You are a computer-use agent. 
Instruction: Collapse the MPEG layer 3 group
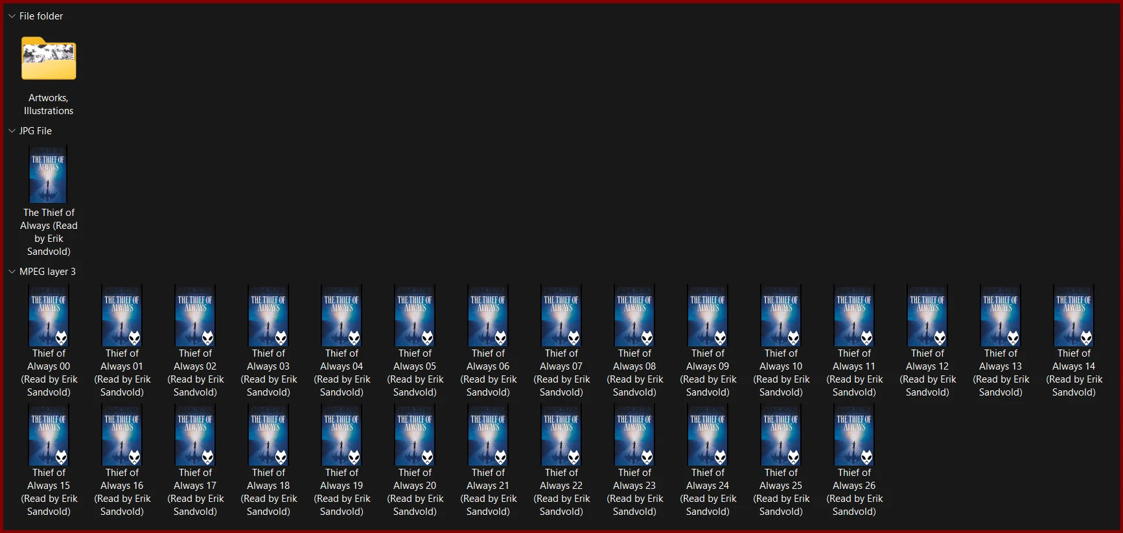[12, 272]
